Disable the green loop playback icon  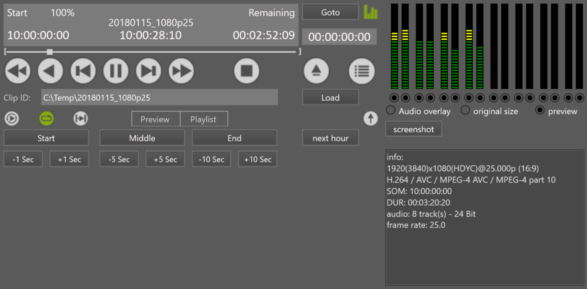(46, 118)
